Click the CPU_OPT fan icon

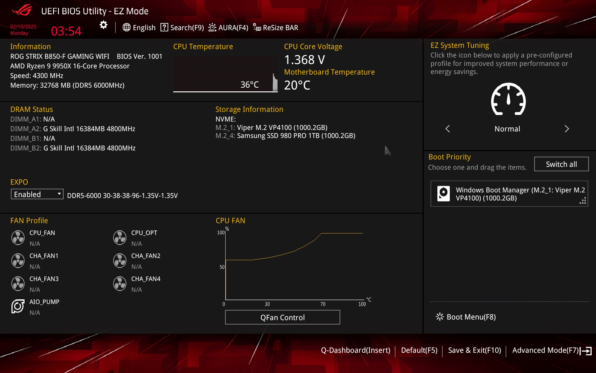click(x=120, y=238)
